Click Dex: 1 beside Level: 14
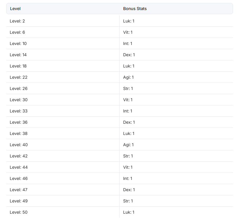The image size is (246, 219). [x=129, y=55]
